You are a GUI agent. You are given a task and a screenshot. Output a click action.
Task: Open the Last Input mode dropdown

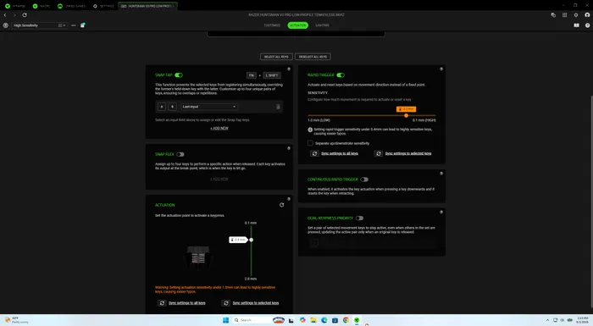pos(208,107)
